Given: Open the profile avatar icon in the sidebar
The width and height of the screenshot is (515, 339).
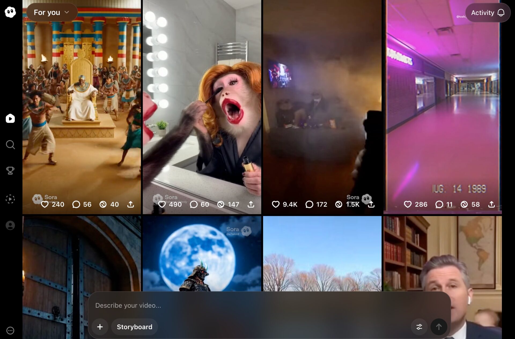Looking at the screenshot, I should point(10,225).
